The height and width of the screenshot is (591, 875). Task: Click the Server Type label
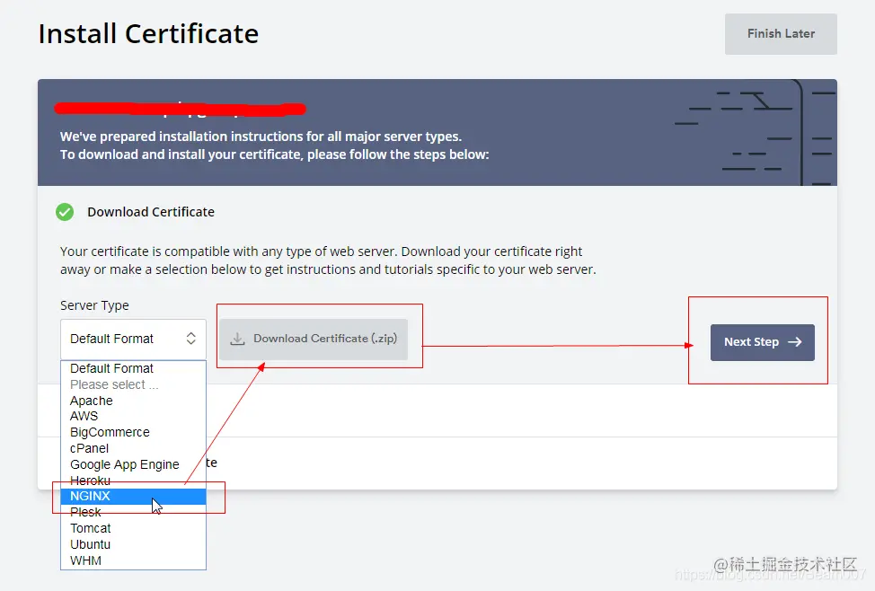click(94, 305)
